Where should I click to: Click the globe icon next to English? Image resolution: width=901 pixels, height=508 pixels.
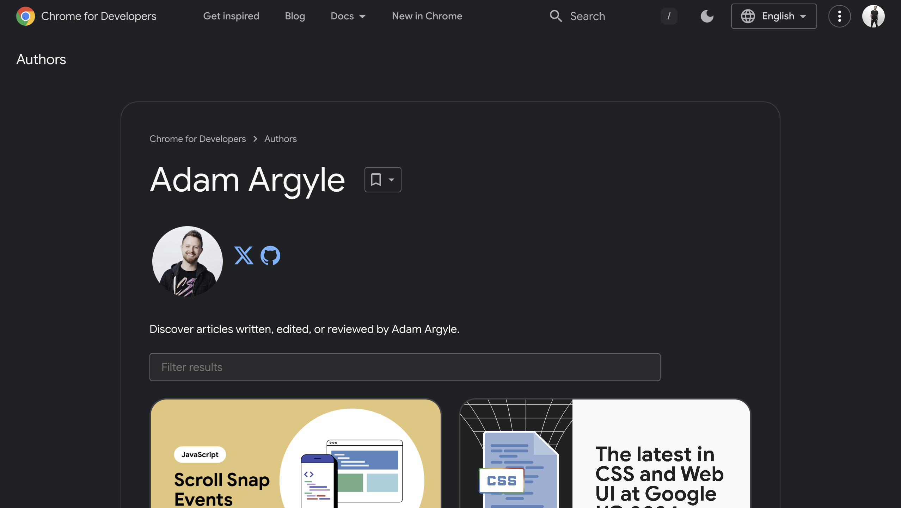tap(749, 16)
